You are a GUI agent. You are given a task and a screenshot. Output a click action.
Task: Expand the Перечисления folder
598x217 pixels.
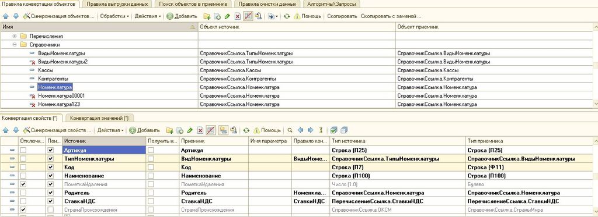(x=15, y=36)
